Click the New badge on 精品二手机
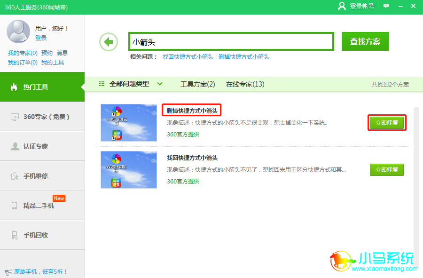The height and width of the screenshot is (278, 423). click(x=59, y=198)
